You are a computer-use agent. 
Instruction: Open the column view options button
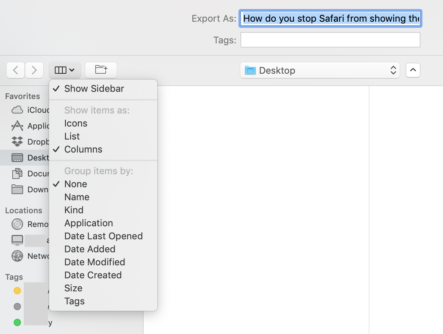tap(65, 70)
